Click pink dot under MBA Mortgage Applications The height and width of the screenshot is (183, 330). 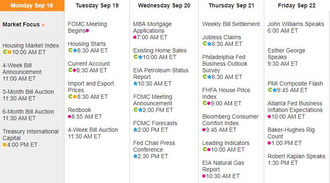click(135, 37)
